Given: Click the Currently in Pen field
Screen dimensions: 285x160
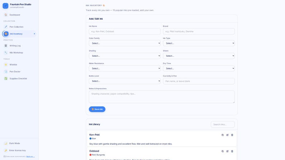Looking at the screenshot, I should tap(199, 81).
